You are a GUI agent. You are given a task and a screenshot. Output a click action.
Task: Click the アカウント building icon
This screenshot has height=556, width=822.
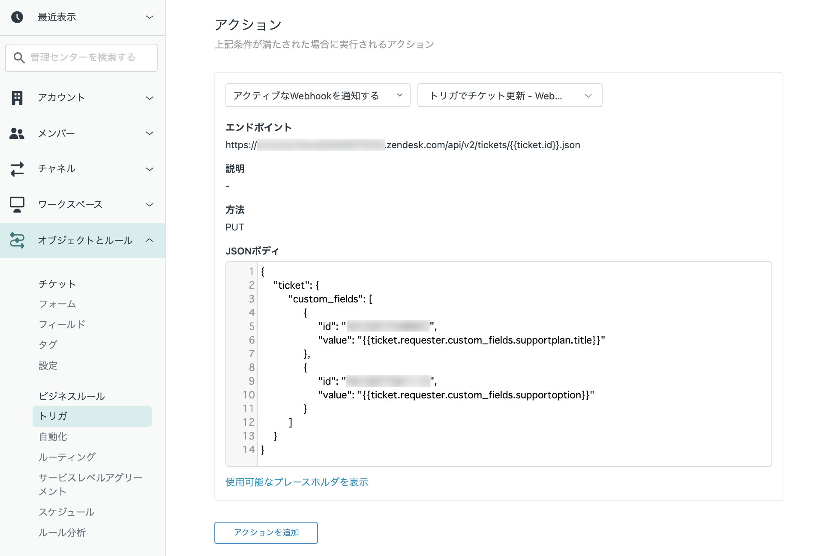pyautogui.click(x=17, y=98)
